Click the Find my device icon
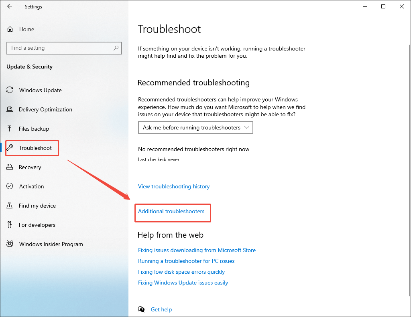411x317 pixels. [x=9, y=206]
